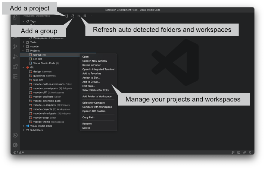This screenshot has height=169, width=265.
Task: Select vscode-css-snippets repository
Action: click(50, 88)
